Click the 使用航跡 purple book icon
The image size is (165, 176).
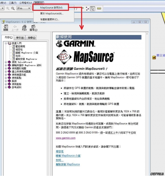pyautogui.click(x=10, y=84)
